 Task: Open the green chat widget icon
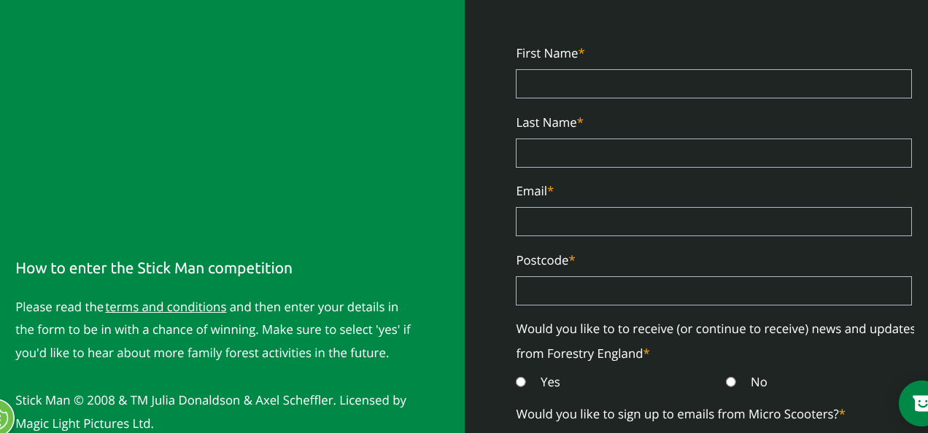tap(916, 403)
